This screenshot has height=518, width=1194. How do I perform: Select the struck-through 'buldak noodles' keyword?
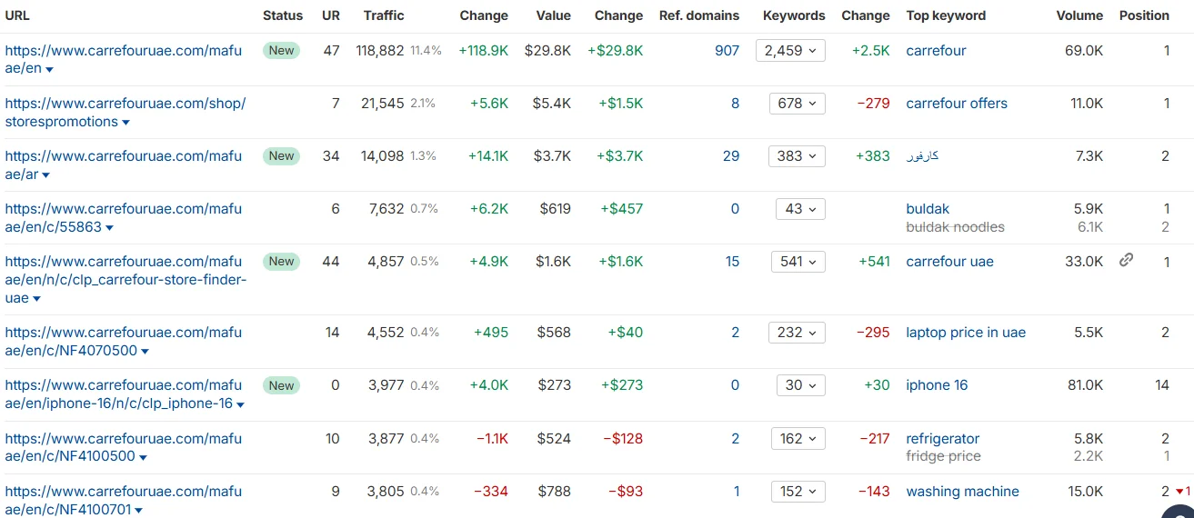(955, 227)
